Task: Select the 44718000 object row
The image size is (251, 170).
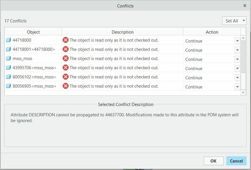Action: tap(122, 40)
